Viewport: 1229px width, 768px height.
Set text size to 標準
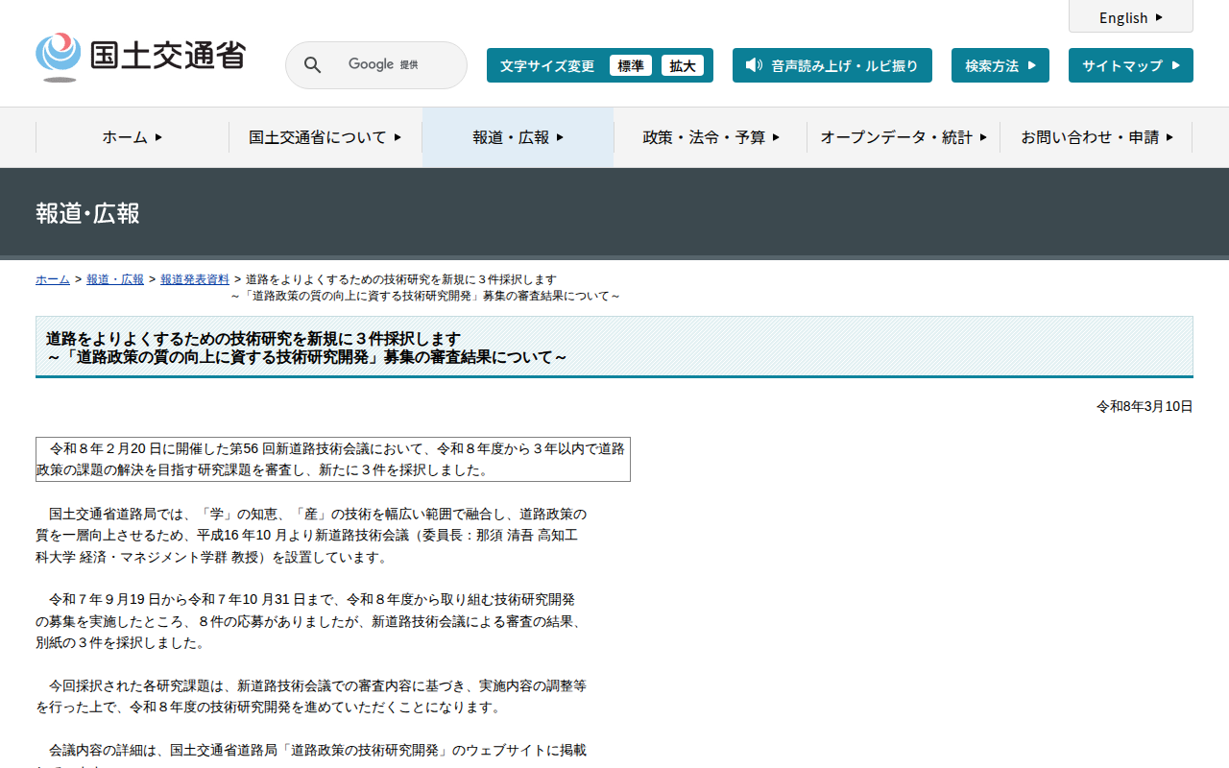(631, 65)
